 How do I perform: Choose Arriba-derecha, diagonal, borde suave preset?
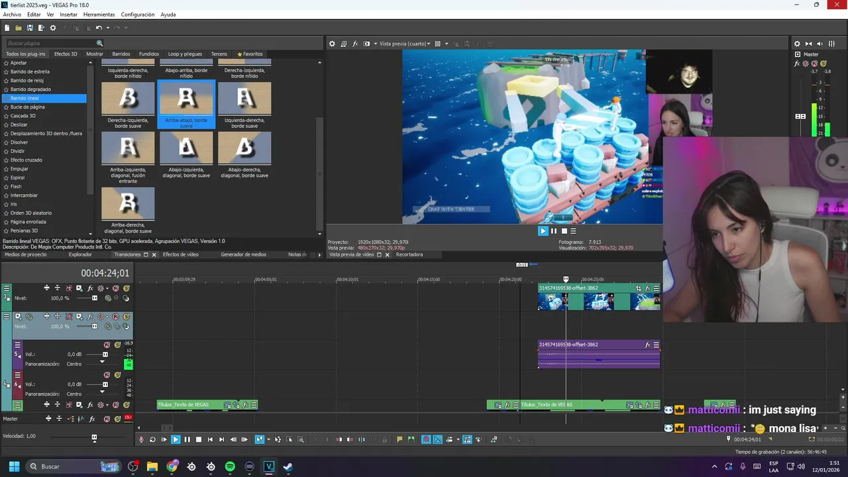(128, 203)
